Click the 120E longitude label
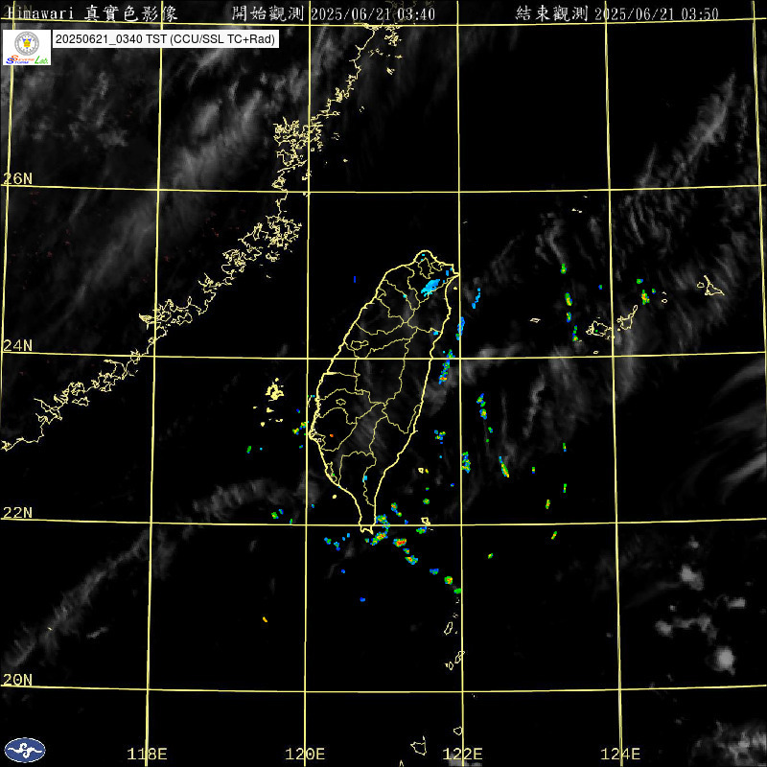767x767 pixels. [x=305, y=754]
